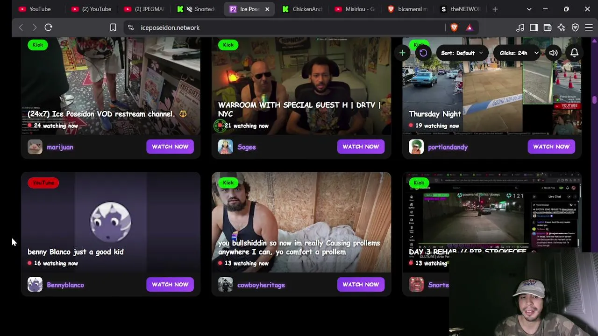
Task: Click cowboyheritage's profile avatar
Action: 226,285
